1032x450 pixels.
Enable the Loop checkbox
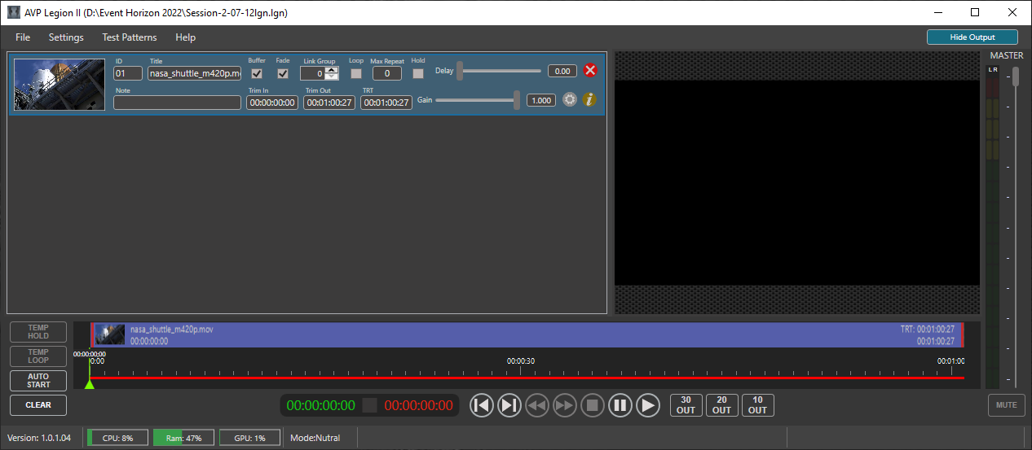(356, 73)
